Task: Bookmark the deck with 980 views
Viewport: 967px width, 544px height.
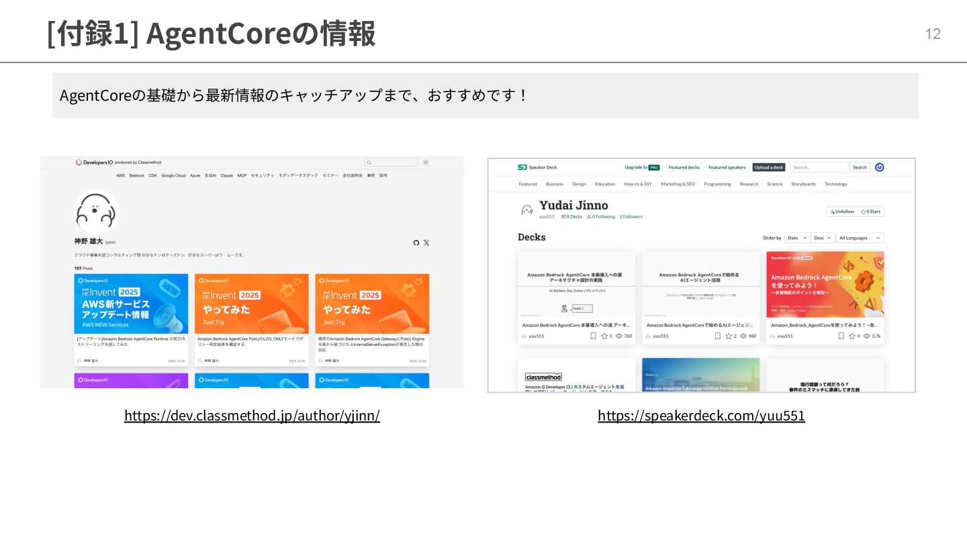Action: point(717,336)
